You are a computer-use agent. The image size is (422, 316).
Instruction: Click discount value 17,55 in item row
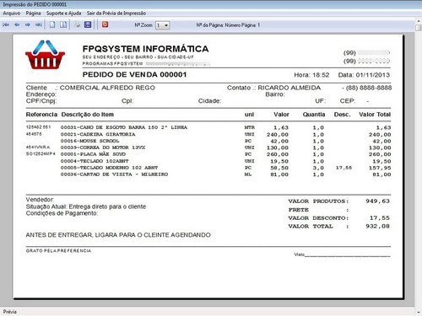point(344,168)
